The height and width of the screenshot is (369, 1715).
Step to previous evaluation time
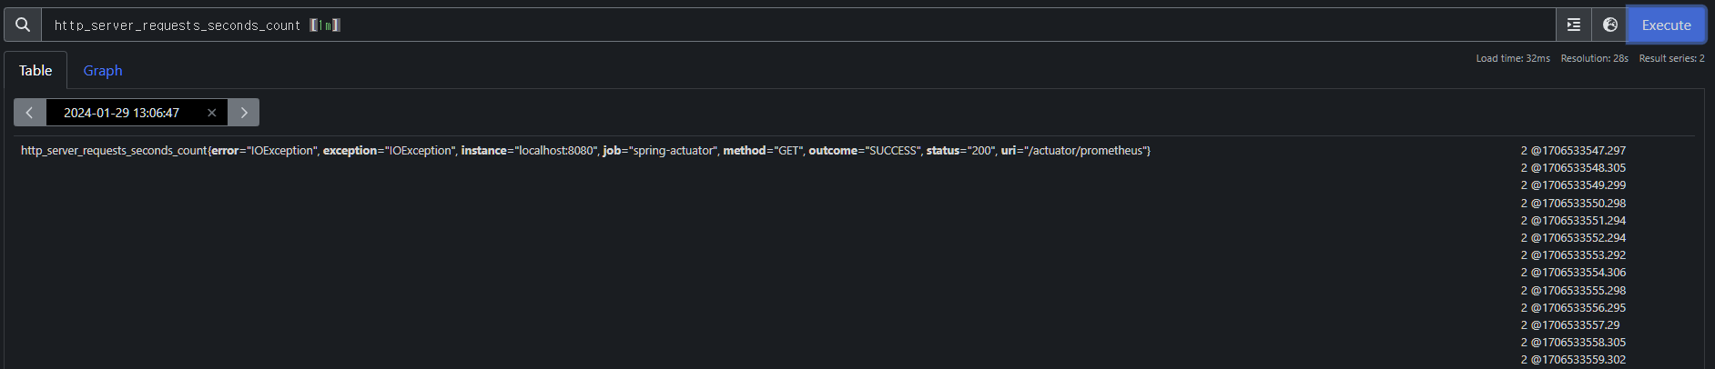[x=29, y=113]
